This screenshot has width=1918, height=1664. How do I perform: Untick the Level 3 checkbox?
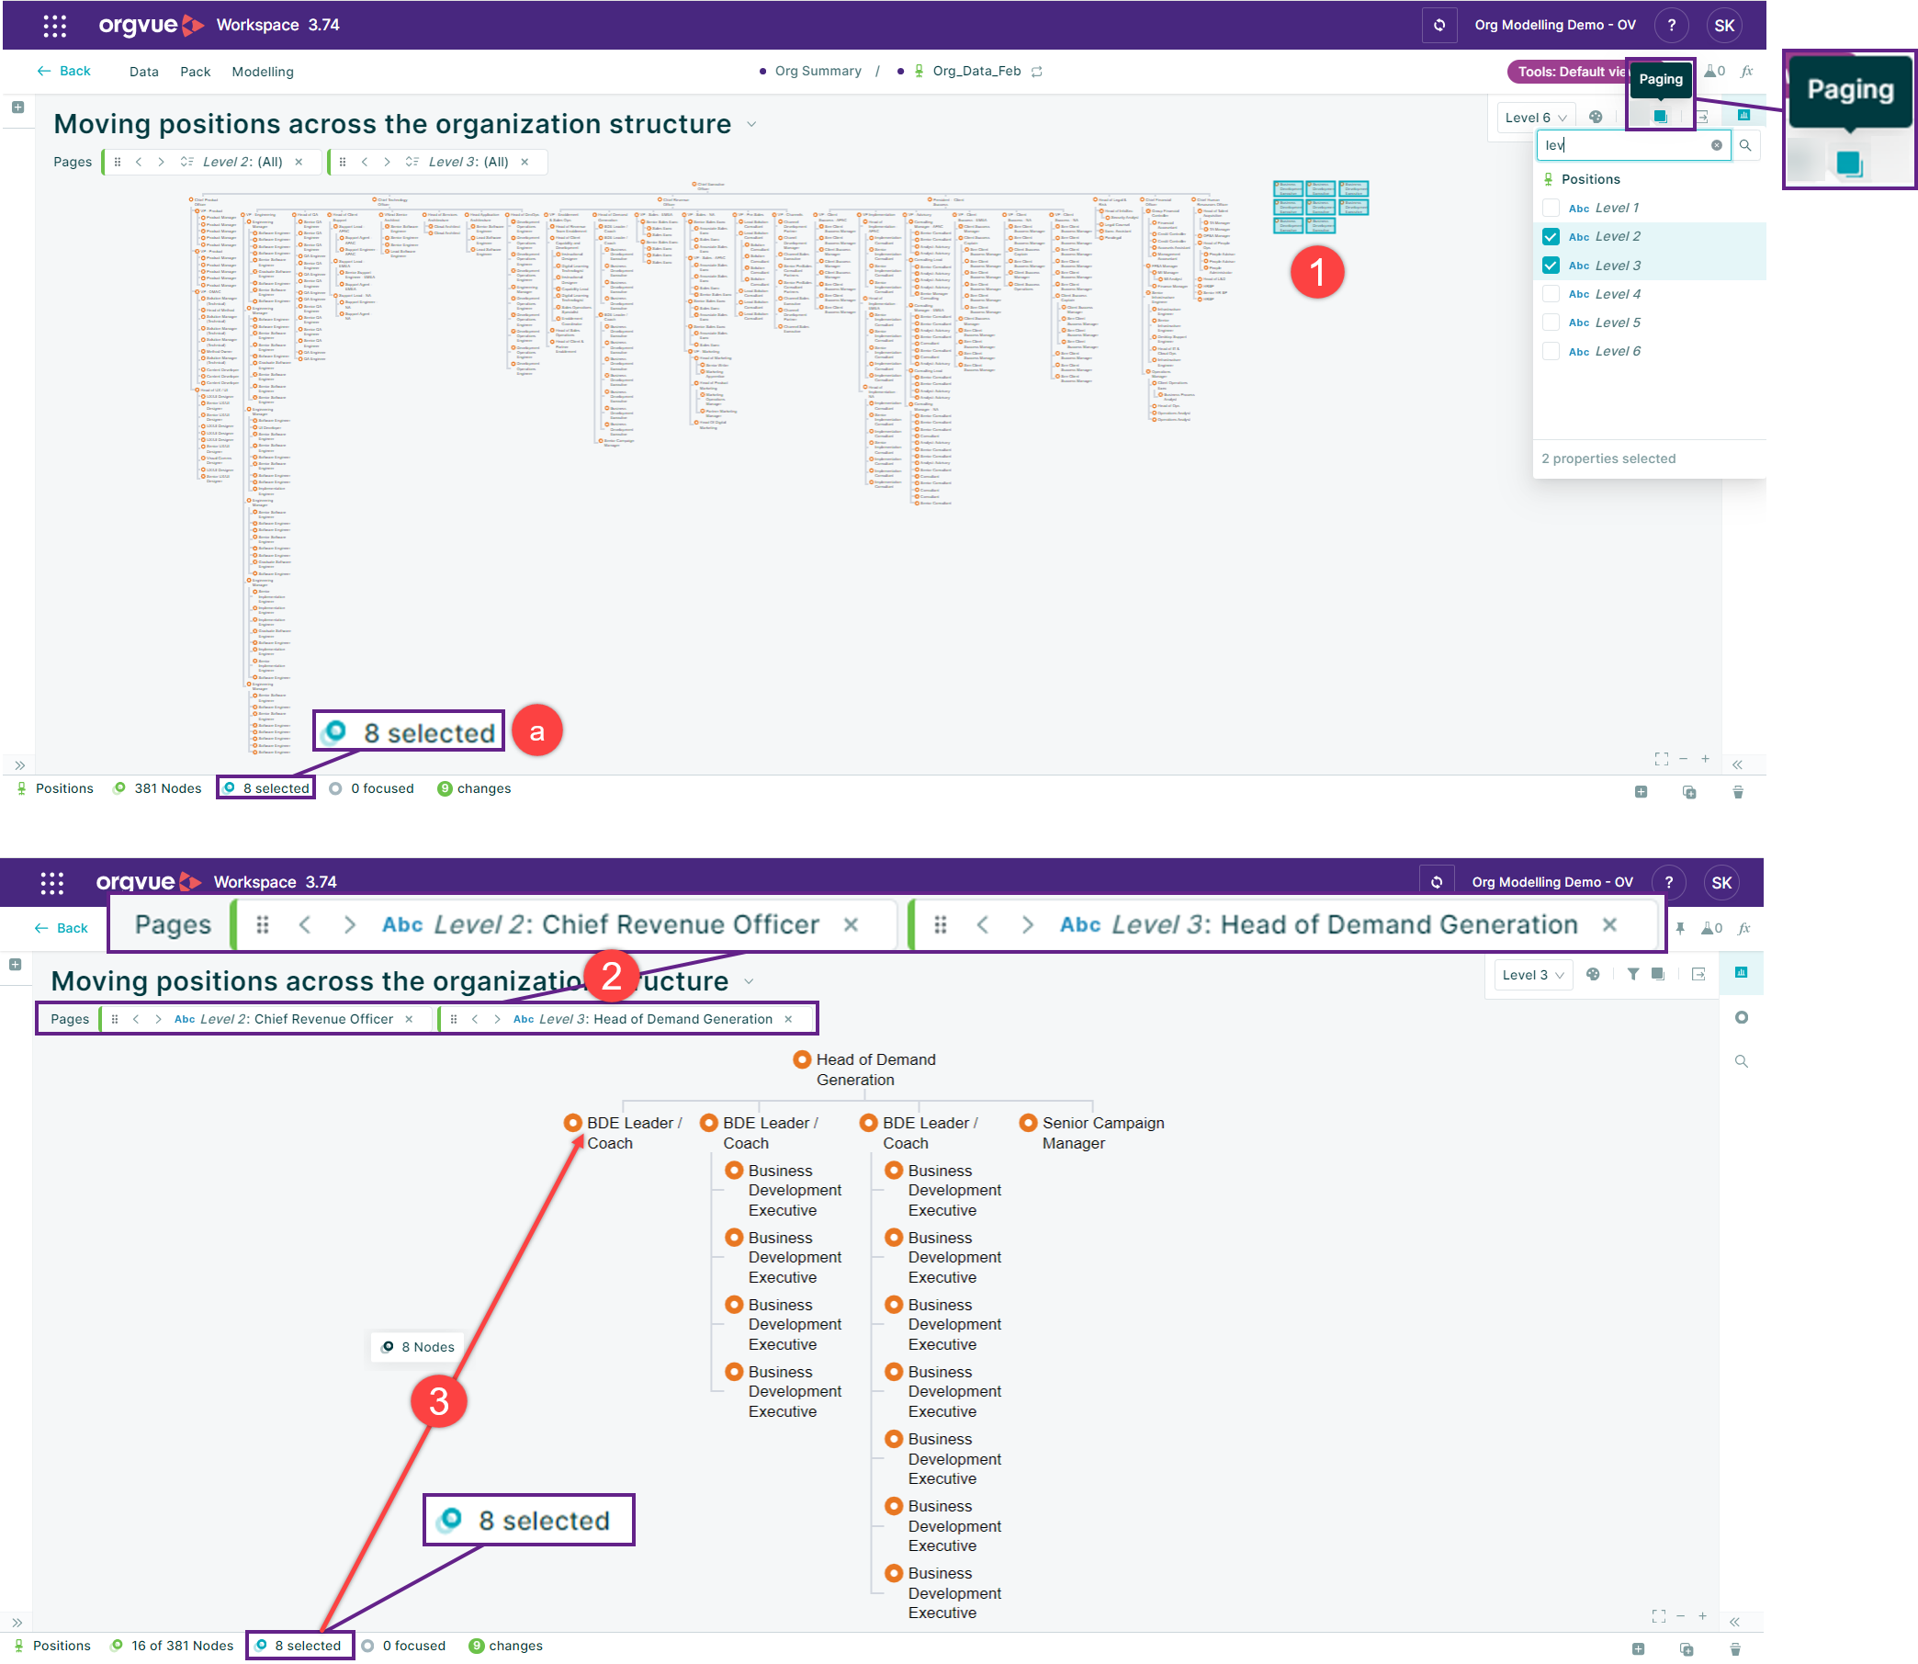tap(1550, 266)
